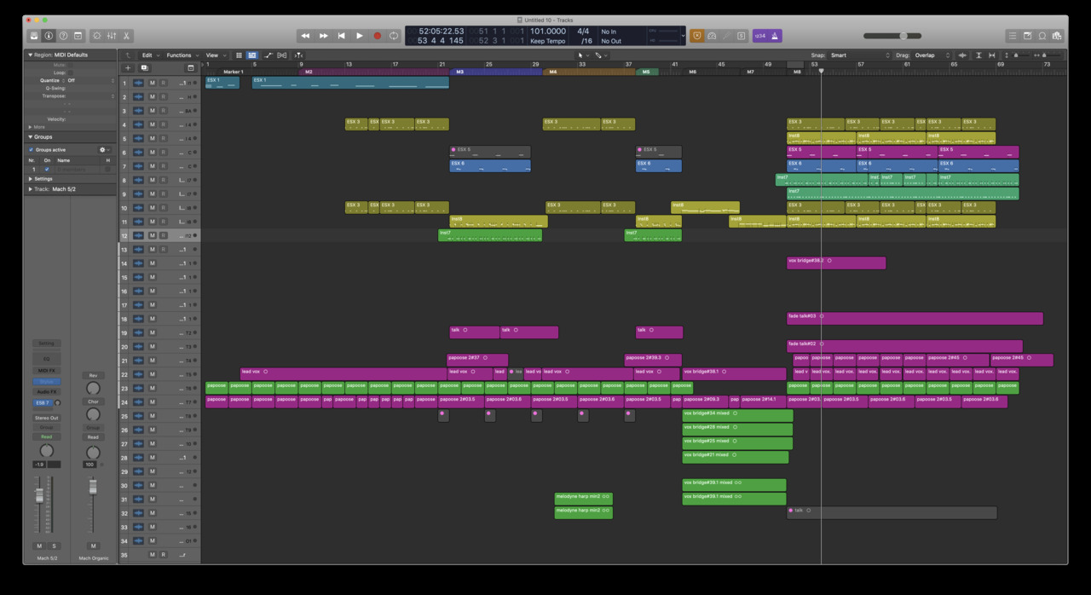Viewport: 1091px width, 595px height.
Task: Click the Read automation button on Mach 5/2 strip
Action: click(46, 436)
